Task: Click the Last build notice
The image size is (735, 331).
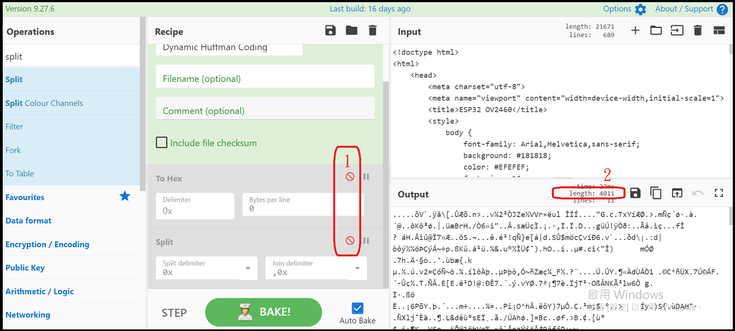Action: click(370, 9)
